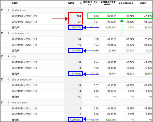Click pages per visit value 2.85

pos(96,109)
